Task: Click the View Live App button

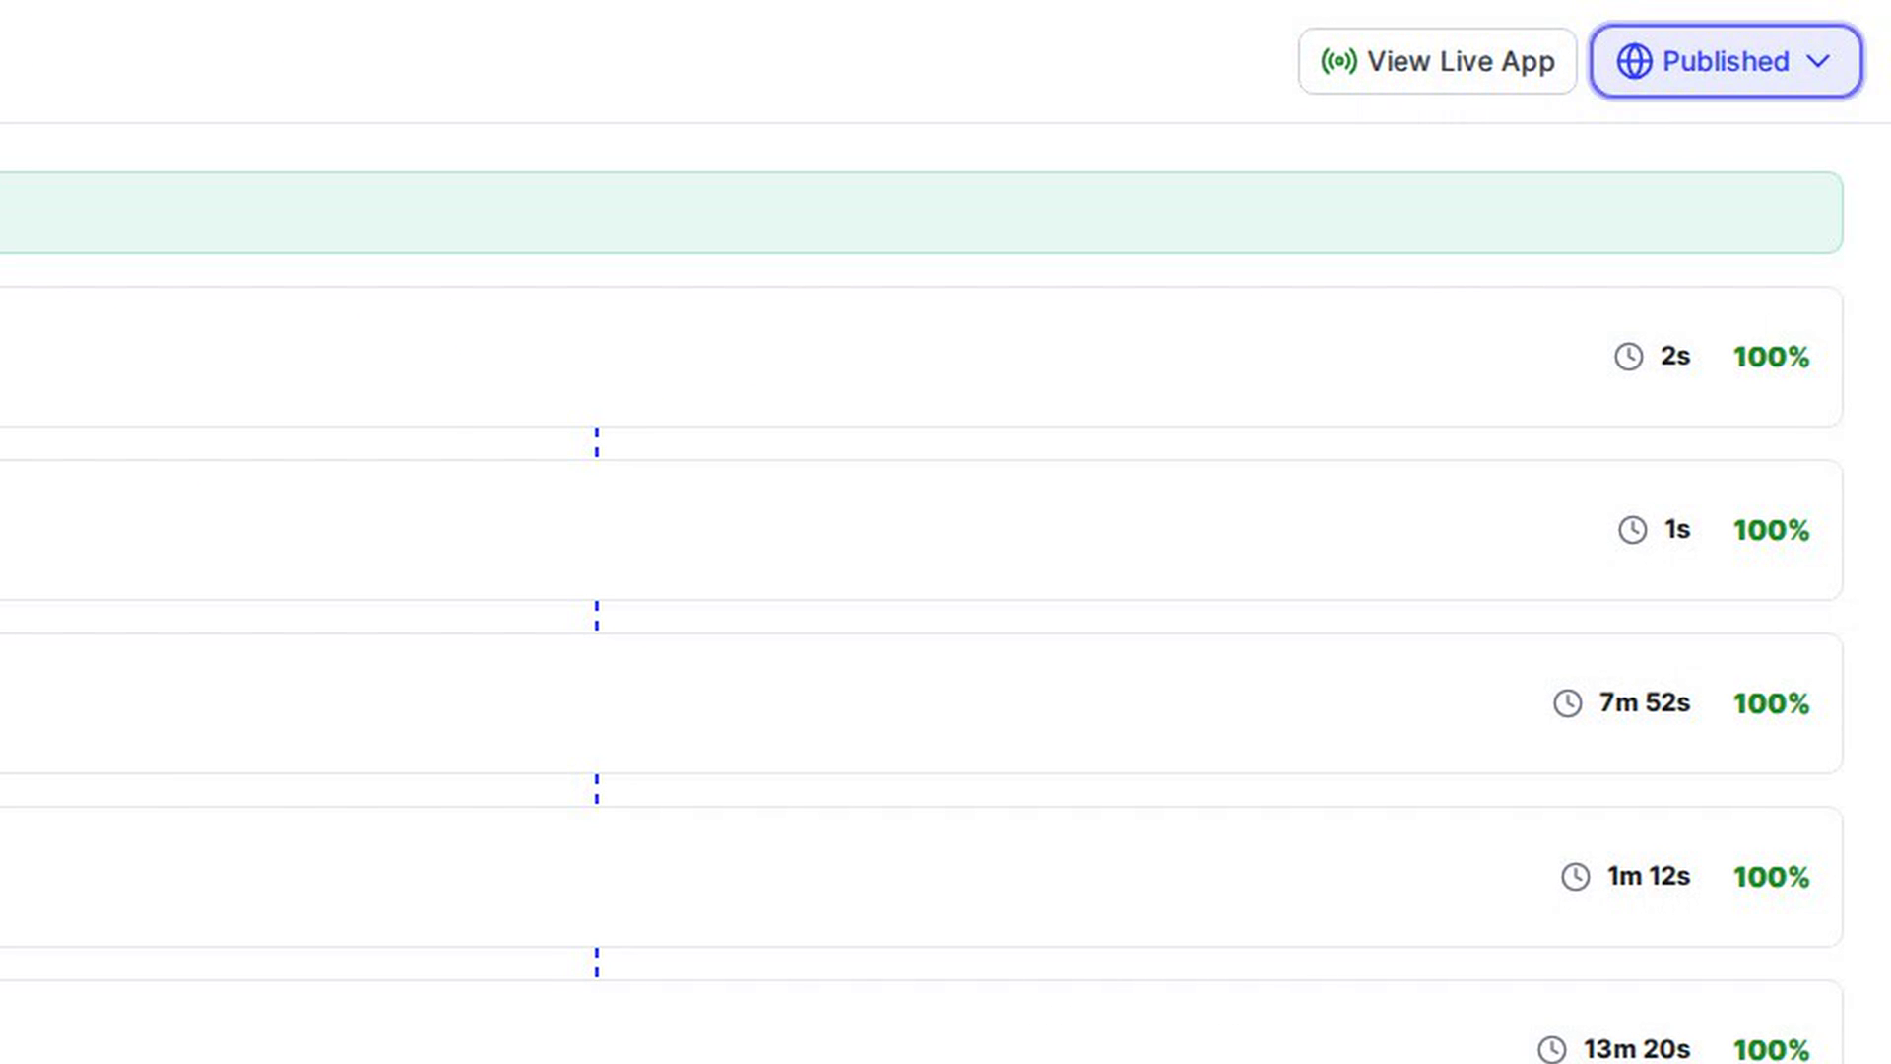Action: [x=1437, y=61]
